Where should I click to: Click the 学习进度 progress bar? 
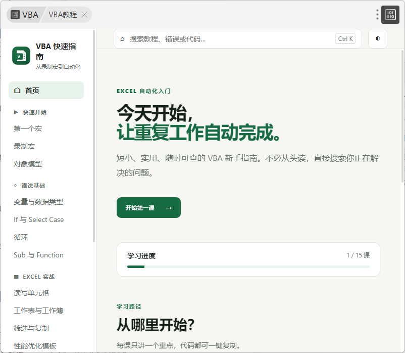(248, 267)
